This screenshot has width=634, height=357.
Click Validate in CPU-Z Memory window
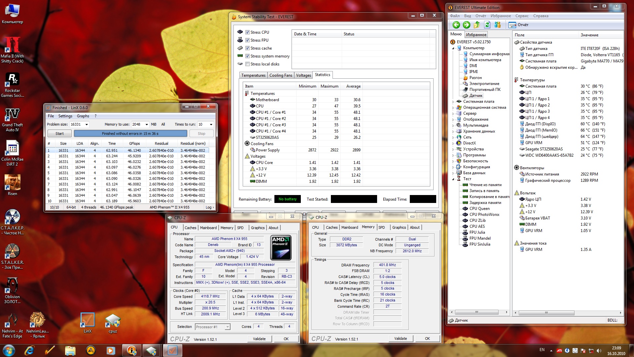click(x=401, y=338)
